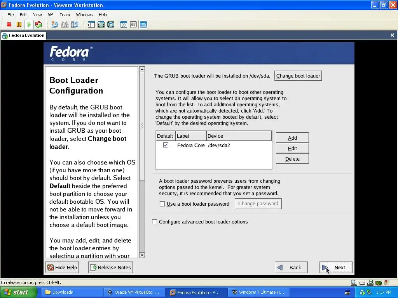Open the View menu

[x=37, y=15]
